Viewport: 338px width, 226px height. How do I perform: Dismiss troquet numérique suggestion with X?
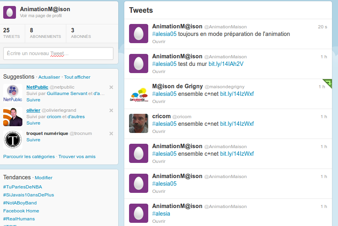pyautogui.click(x=111, y=134)
